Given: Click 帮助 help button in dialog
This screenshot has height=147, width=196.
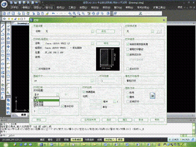Looking at the screenshot, I should point(157,120).
